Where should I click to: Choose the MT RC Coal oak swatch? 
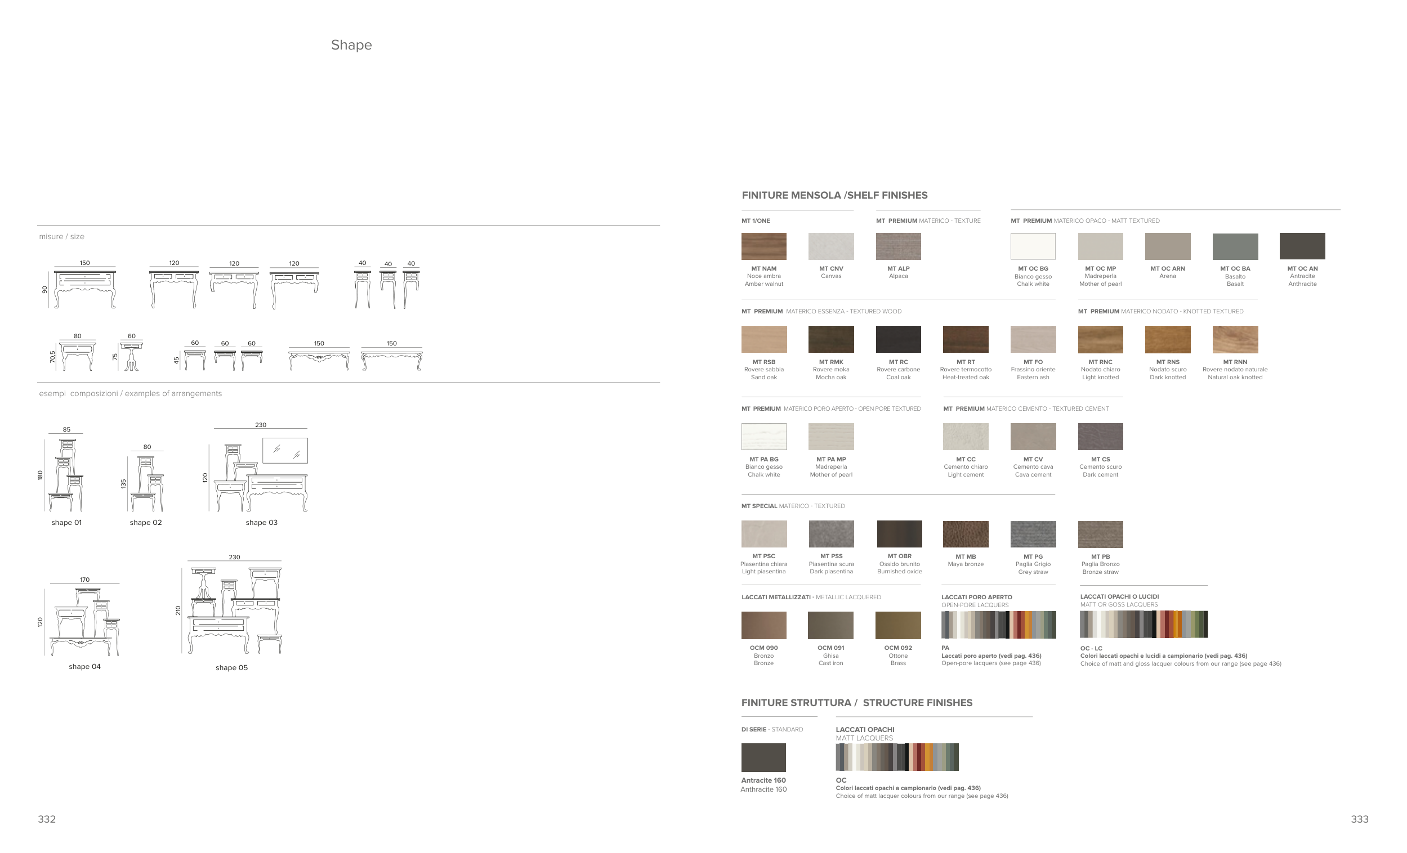point(898,339)
